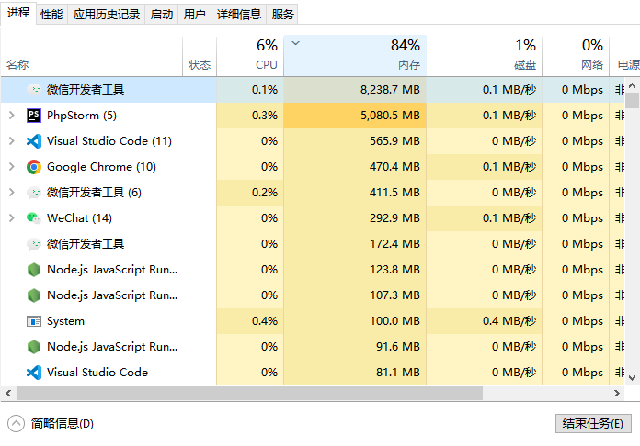Click the 5,080.5 MB memory value
The image size is (640, 446).
click(390, 116)
